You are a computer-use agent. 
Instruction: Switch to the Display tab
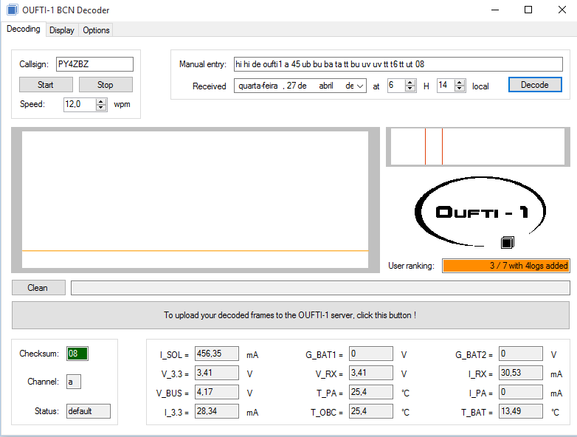[62, 30]
